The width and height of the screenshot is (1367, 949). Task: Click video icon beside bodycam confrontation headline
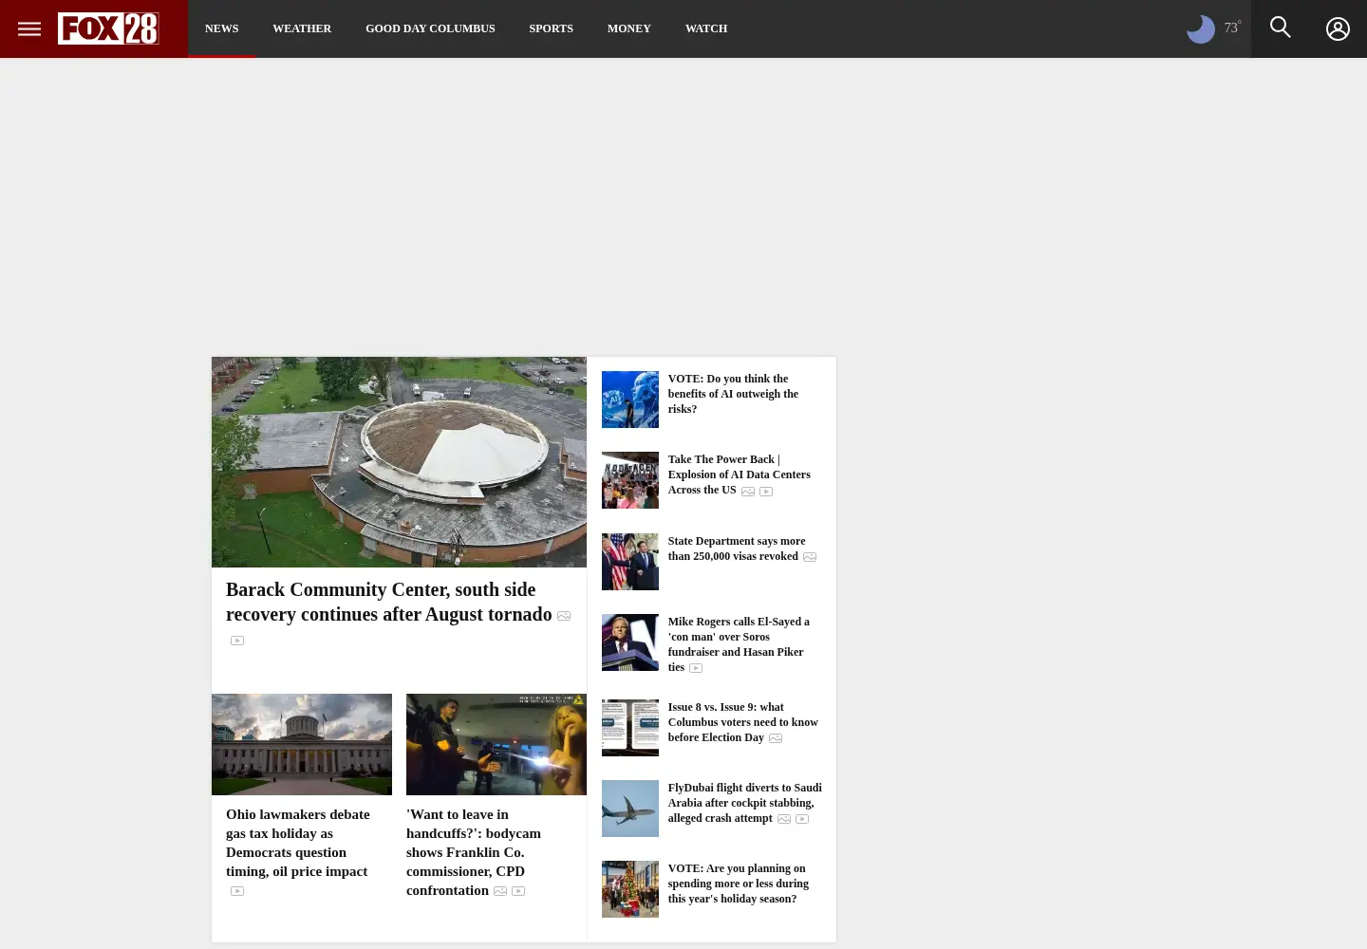518,891
